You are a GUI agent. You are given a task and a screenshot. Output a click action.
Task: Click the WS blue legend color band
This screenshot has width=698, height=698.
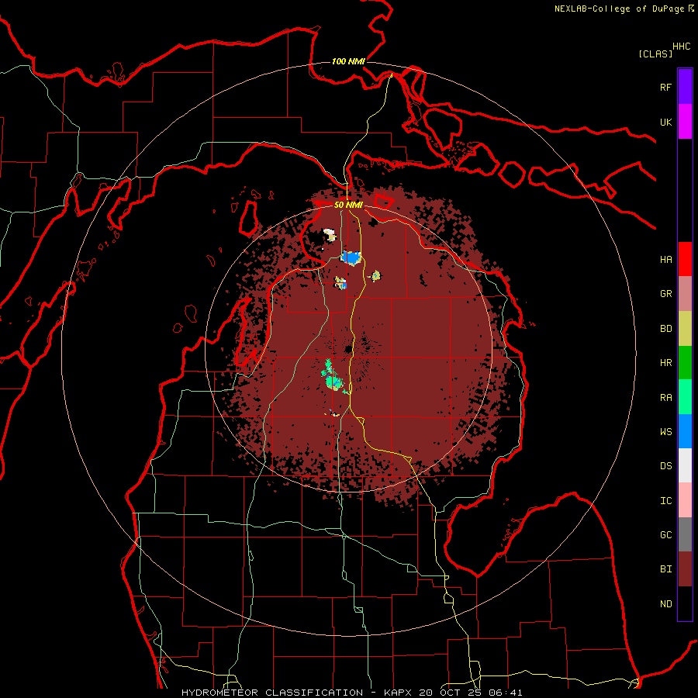coord(685,431)
